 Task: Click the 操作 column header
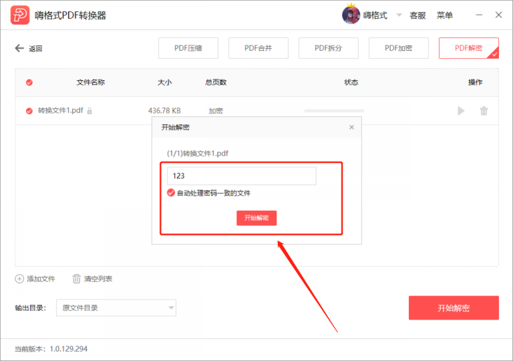point(476,82)
